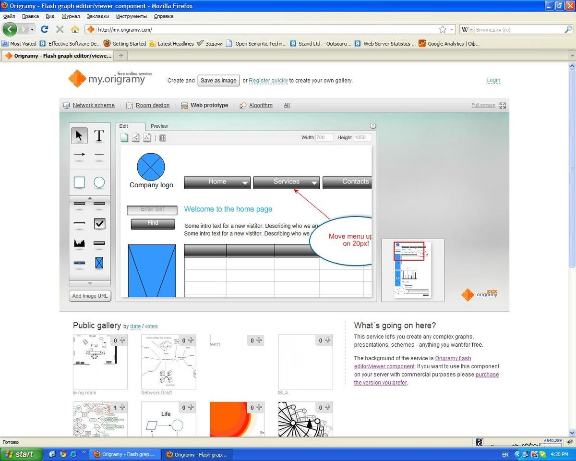Toggle the grid display icon
This screenshot has width=576, height=461.
coord(162,138)
